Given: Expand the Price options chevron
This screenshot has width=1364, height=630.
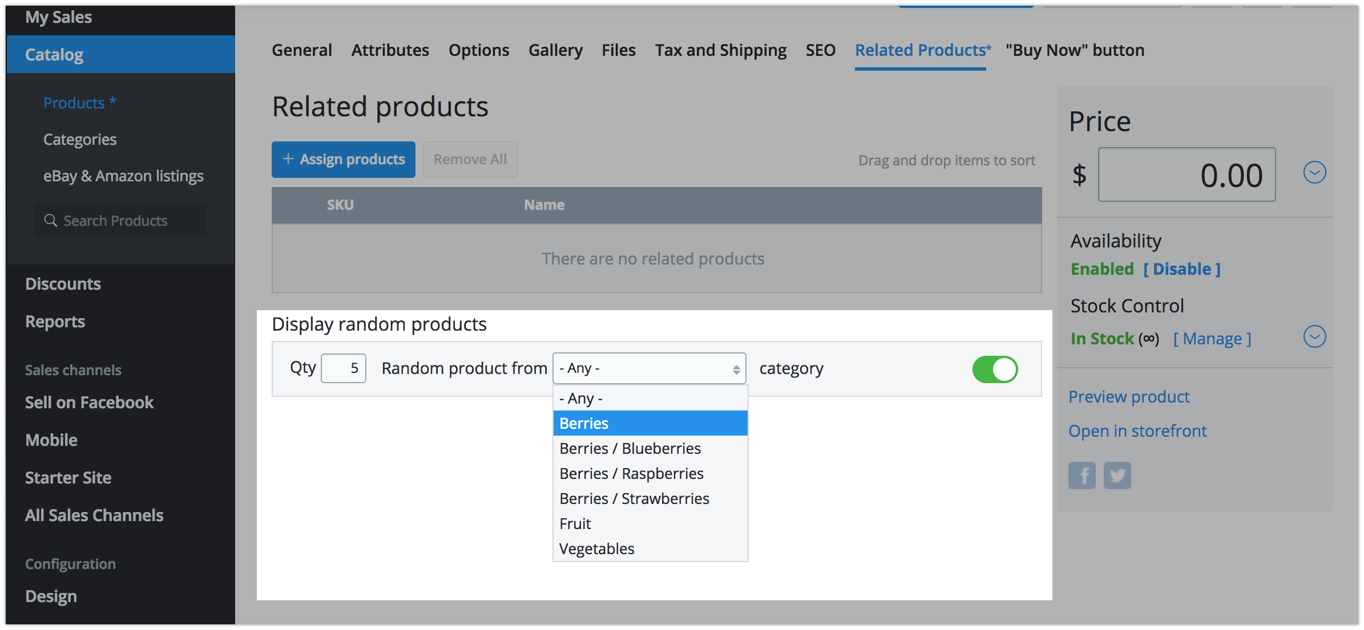Looking at the screenshot, I should point(1314,172).
